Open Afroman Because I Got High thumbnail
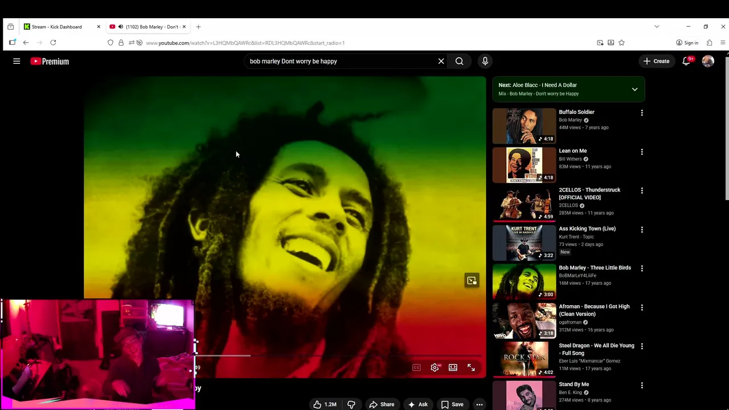 [x=524, y=321]
